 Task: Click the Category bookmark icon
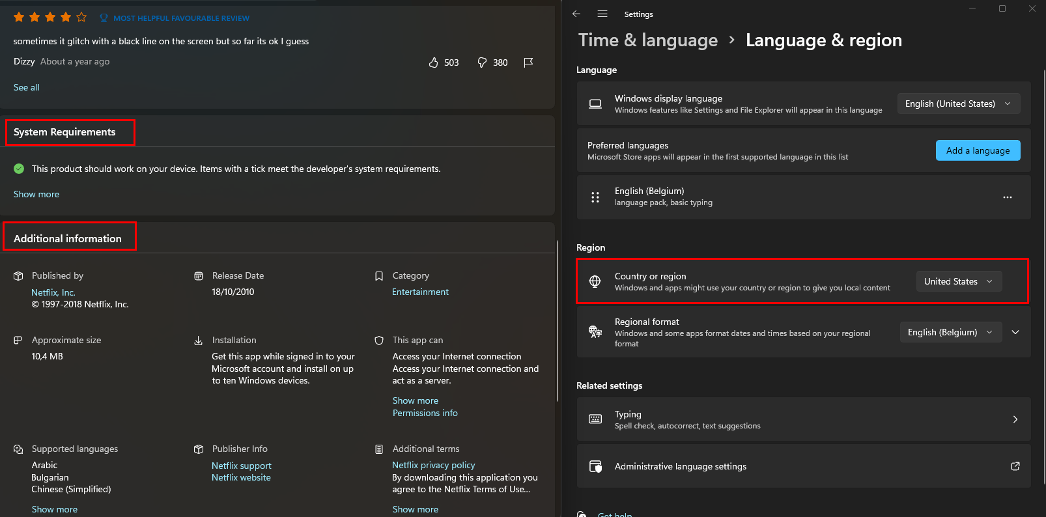point(379,276)
